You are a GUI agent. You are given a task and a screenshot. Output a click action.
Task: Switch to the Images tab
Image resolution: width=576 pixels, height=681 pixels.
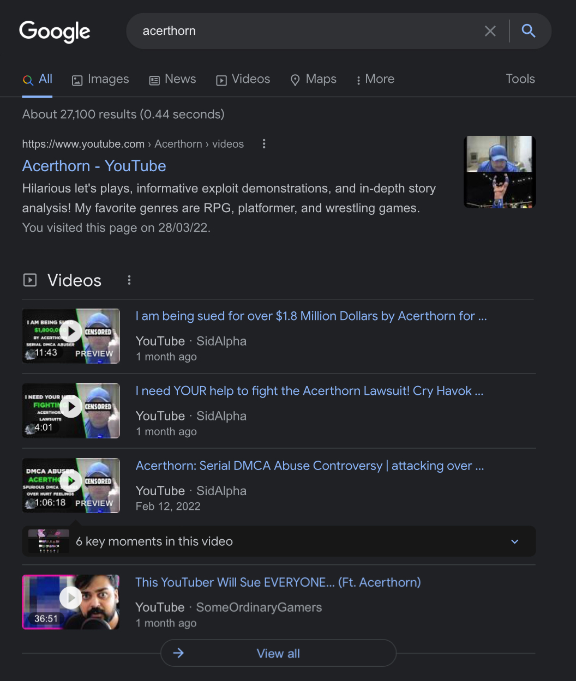pyautogui.click(x=100, y=80)
